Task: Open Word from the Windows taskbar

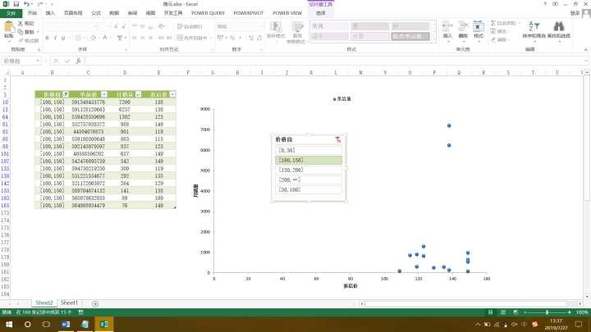Action: (66, 325)
